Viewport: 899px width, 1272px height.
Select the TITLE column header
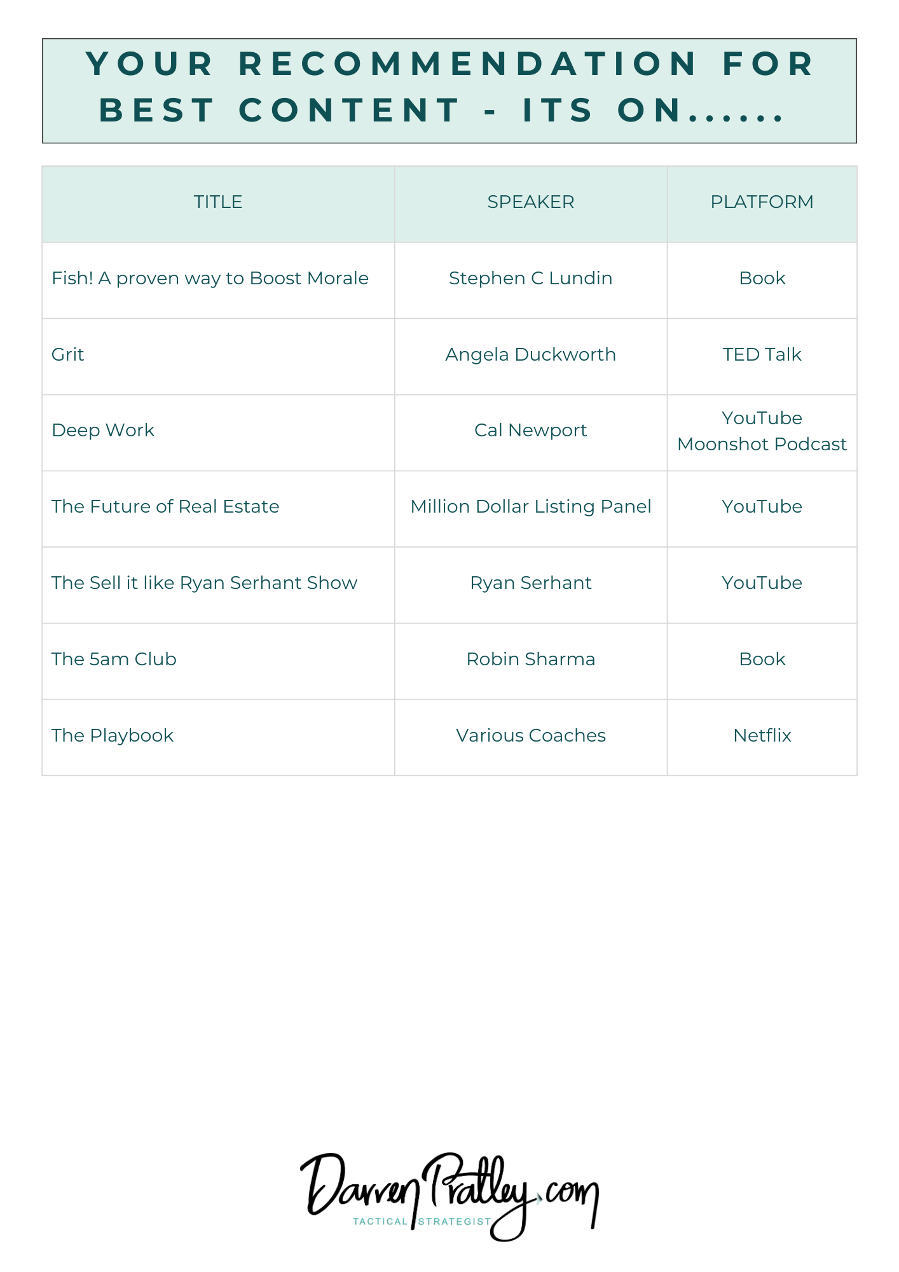218,202
